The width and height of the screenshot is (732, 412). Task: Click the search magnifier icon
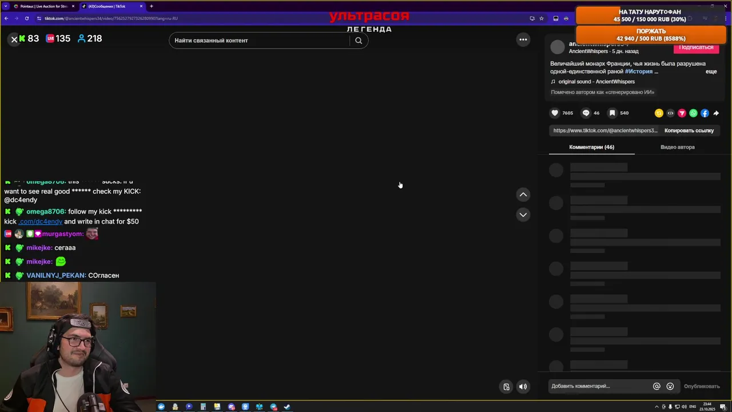(x=359, y=41)
